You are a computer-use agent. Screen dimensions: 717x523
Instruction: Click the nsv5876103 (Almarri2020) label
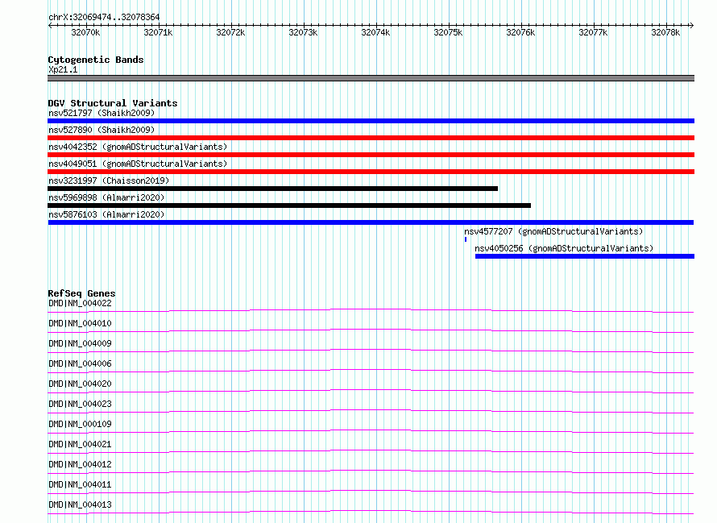coord(106,214)
